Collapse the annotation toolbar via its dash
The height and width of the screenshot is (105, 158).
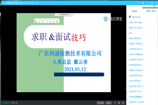pyautogui.click(x=58, y=19)
